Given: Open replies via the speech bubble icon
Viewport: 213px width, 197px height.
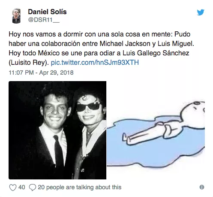Looking at the screenshot, I should [x=33, y=188].
